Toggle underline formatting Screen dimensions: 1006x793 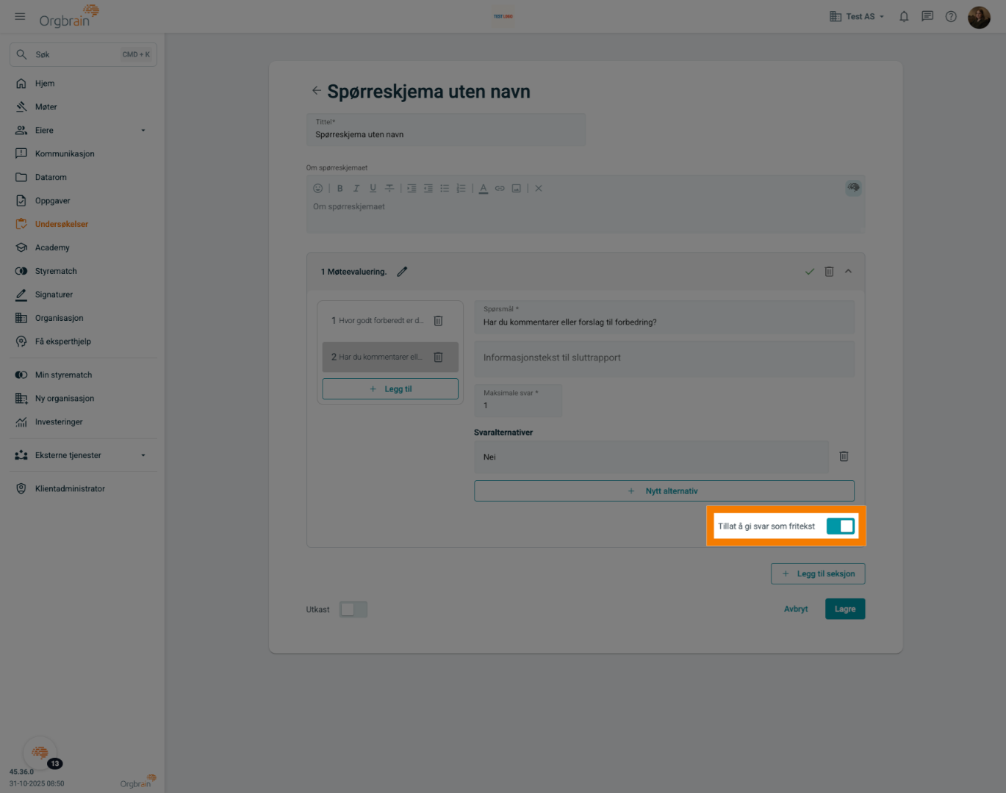[x=373, y=189]
